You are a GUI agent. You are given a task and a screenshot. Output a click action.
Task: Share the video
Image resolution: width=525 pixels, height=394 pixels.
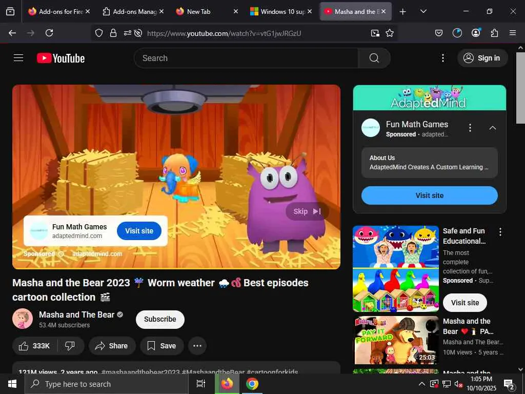tap(112, 346)
